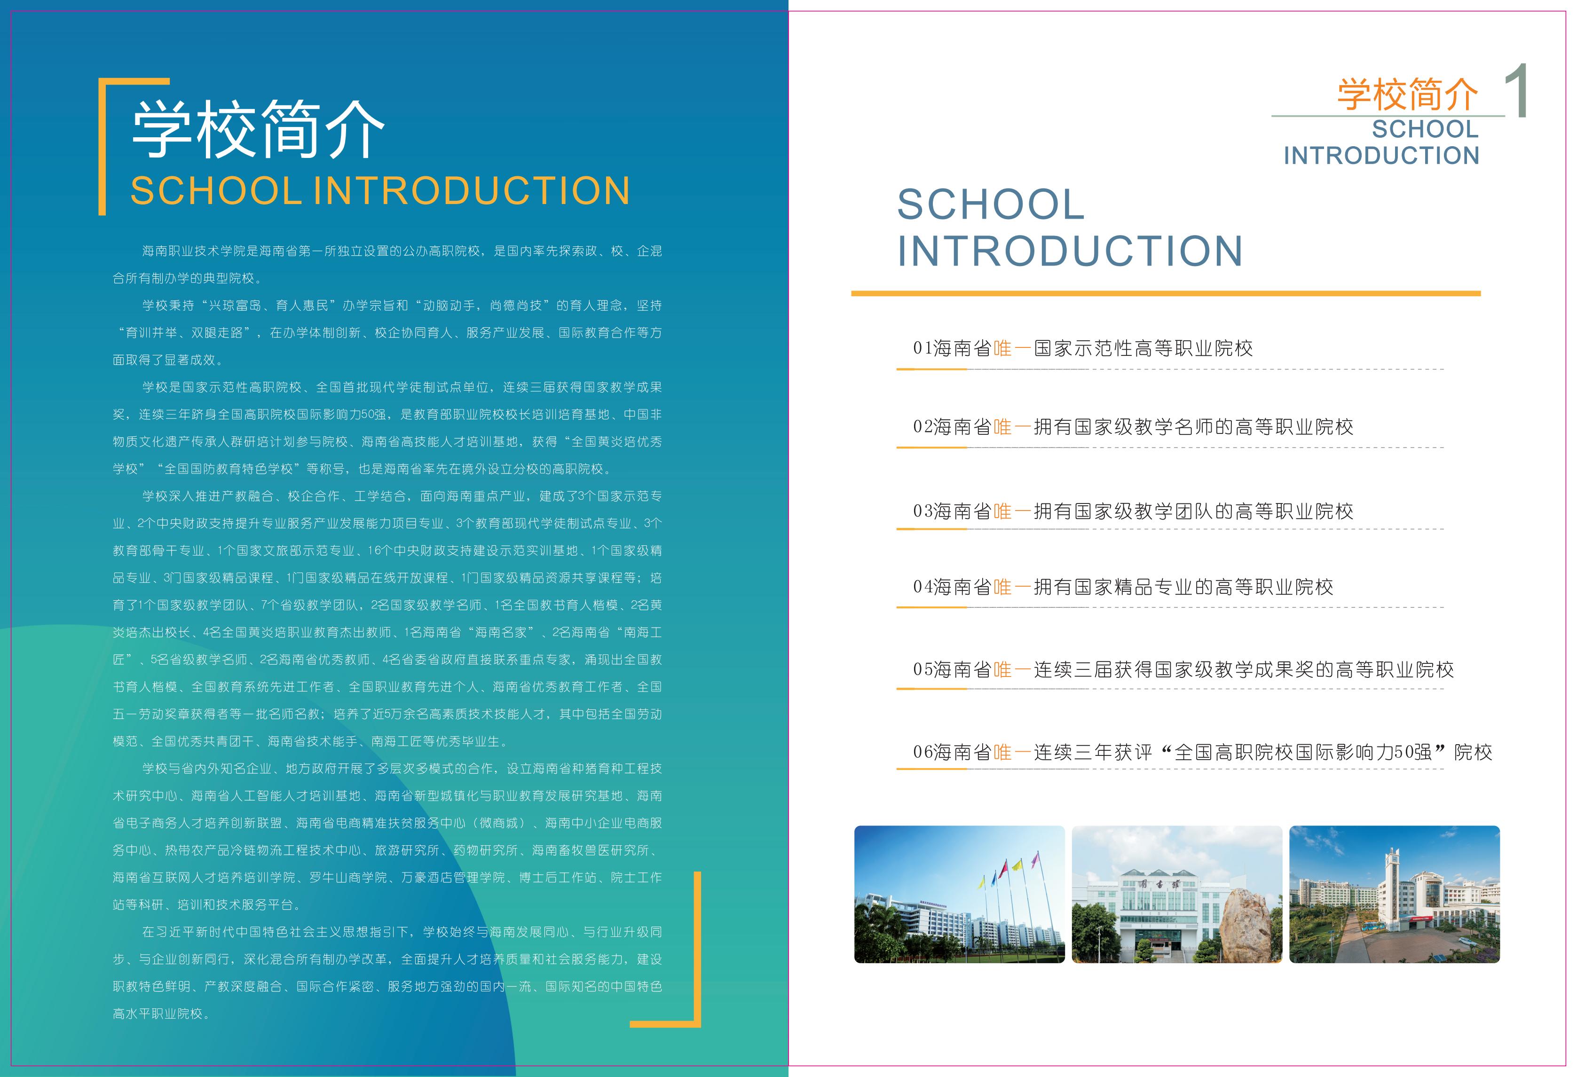This screenshot has height=1077, width=1577.
Task: Click the line 站等科研、培训和技术服务平台。
Action: (x=208, y=904)
